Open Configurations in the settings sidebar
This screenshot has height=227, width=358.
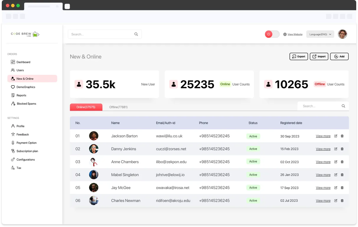(25, 160)
